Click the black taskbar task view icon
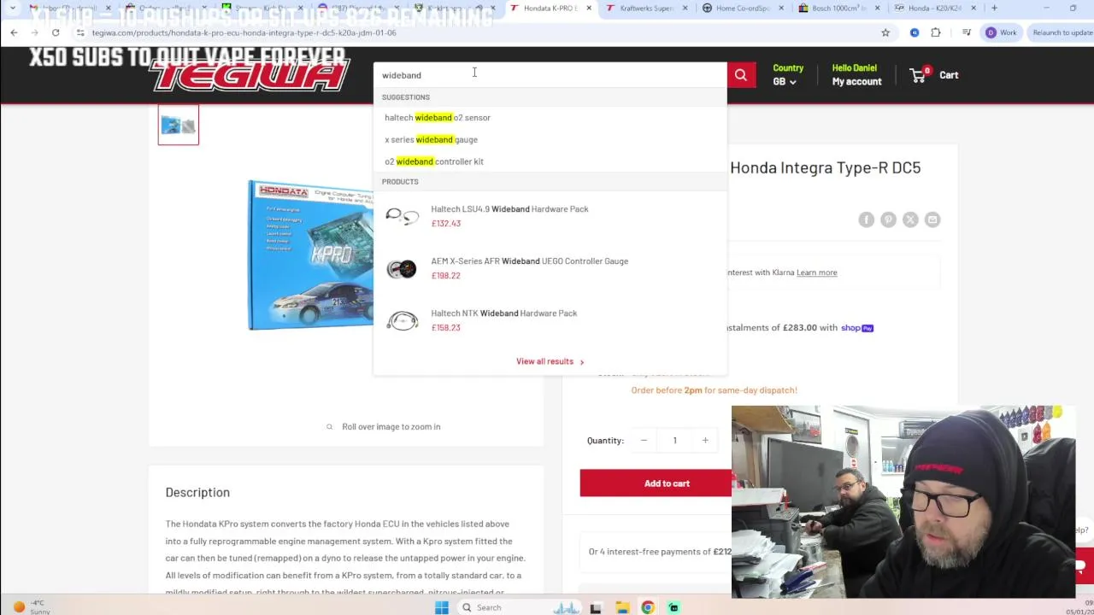Screen dimensions: 1094x615 [596, 607]
